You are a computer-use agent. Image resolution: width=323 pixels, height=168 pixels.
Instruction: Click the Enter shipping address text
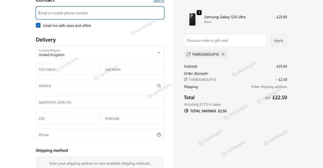pyautogui.click(x=269, y=87)
